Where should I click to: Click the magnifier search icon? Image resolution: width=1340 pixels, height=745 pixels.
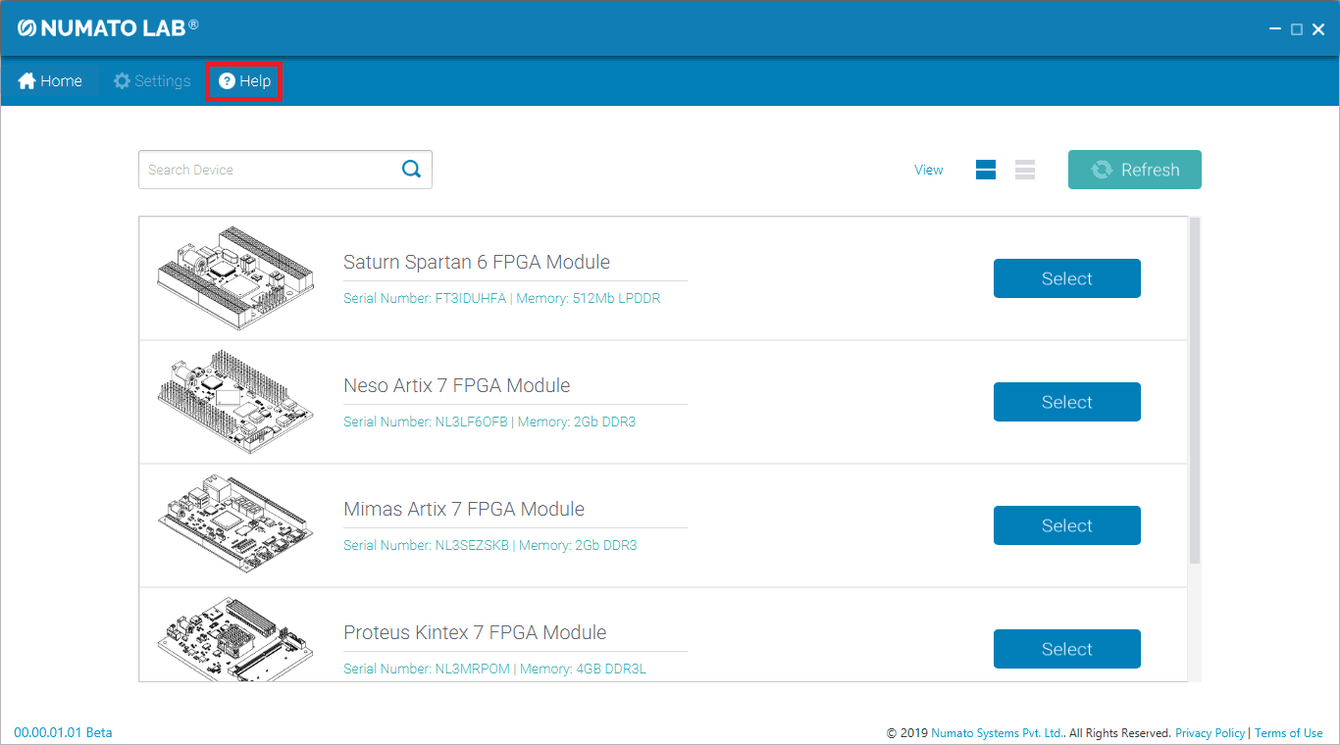tap(411, 170)
